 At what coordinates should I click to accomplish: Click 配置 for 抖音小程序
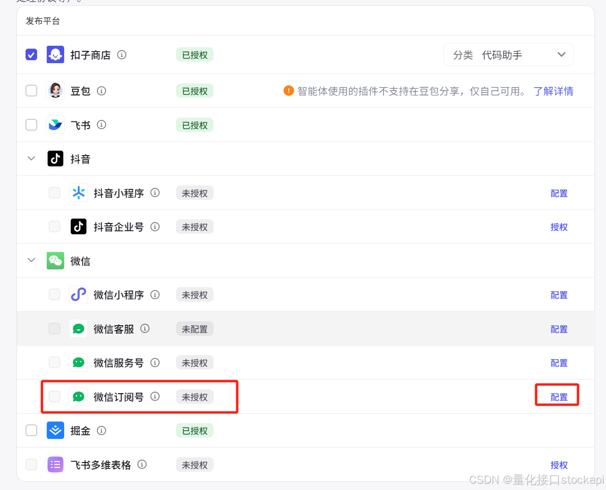click(x=559, y=193)
